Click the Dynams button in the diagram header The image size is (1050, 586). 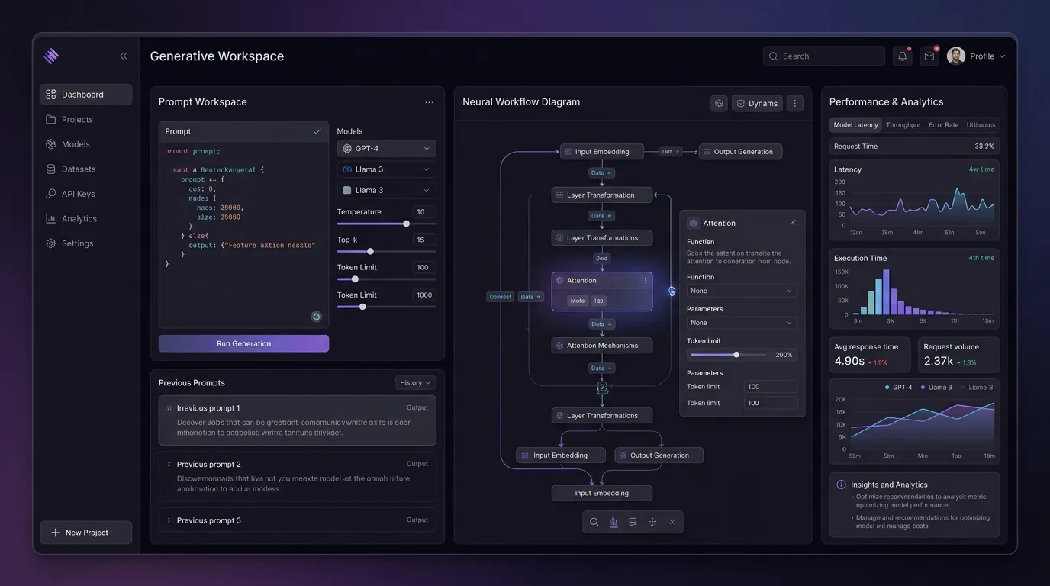[757, 103]
